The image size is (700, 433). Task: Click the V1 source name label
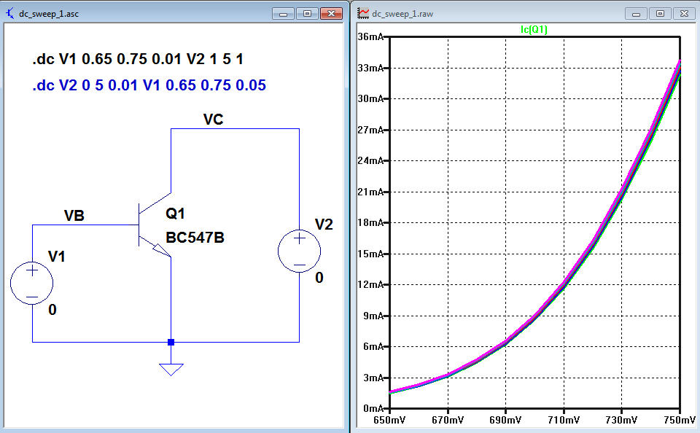click(57, 257)
